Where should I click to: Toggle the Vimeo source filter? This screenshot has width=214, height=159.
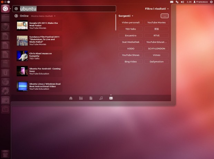(x=156, y=55)
